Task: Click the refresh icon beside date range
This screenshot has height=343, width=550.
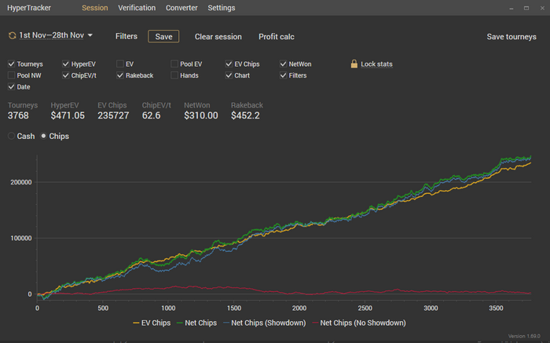Action: (13, 35)
